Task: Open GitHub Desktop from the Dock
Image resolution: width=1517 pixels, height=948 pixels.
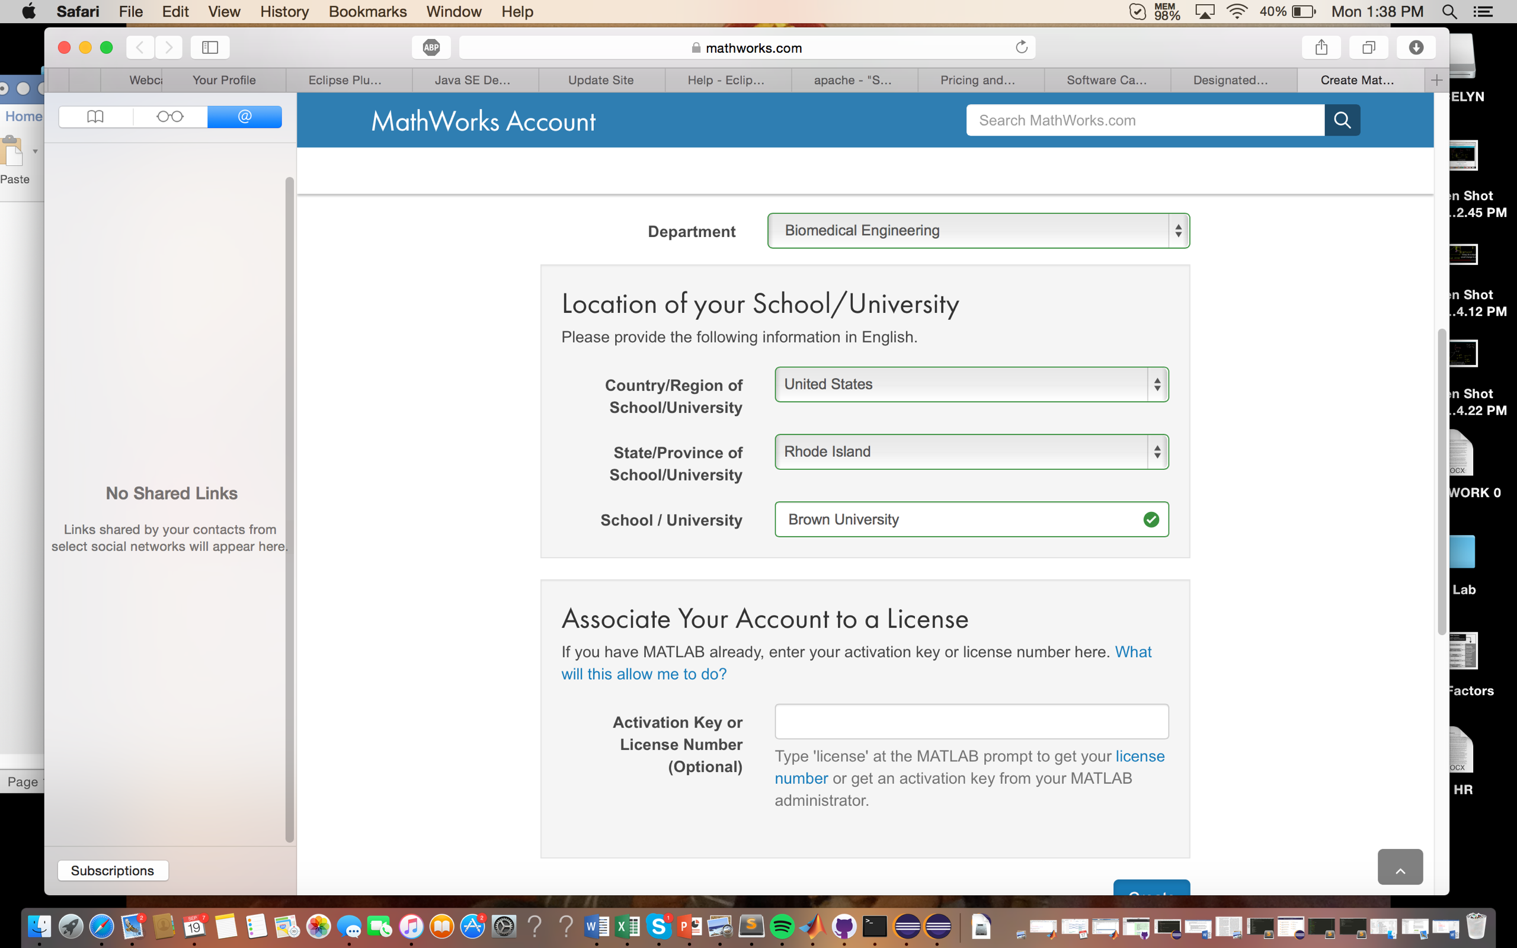Action: 844,926
